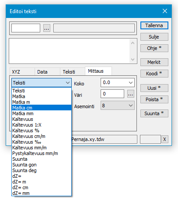Viewport: 178px width, 201px height.
Task: Select 'Matka cm' from the dropdown list
Action: point(42,108)
